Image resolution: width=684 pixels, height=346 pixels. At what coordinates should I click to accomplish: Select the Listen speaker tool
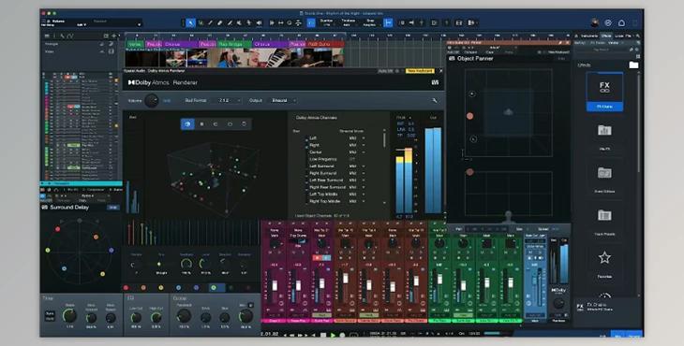(259, 22)
